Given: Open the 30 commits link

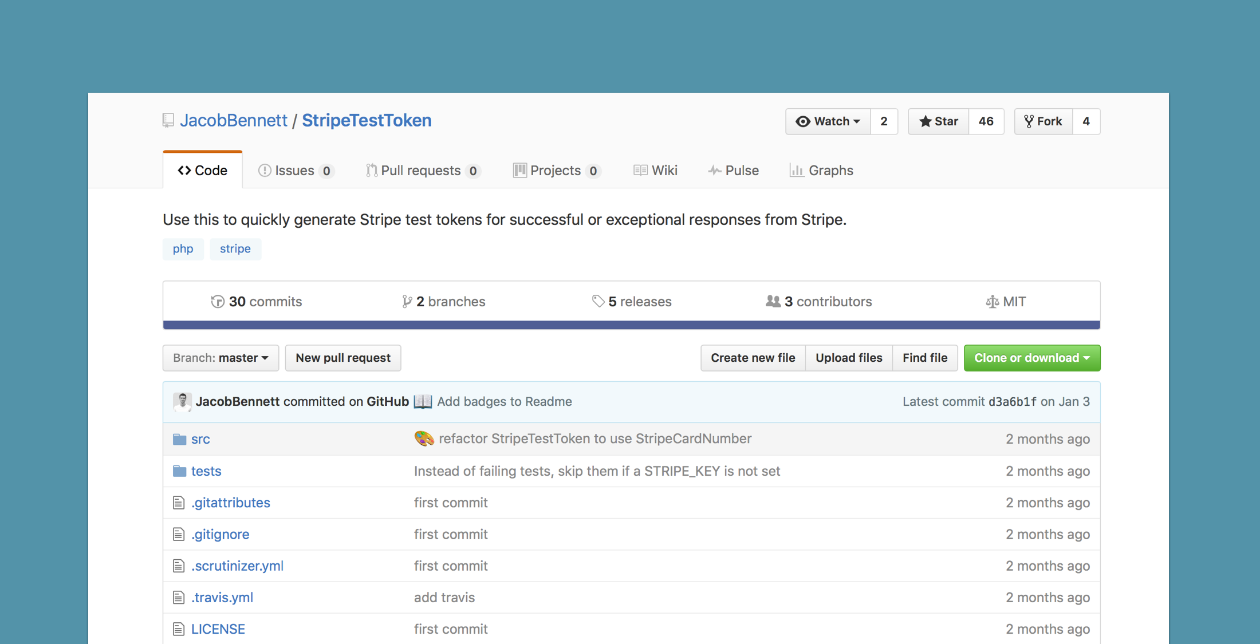Looking at the screenshot, I should coord(257,301).
